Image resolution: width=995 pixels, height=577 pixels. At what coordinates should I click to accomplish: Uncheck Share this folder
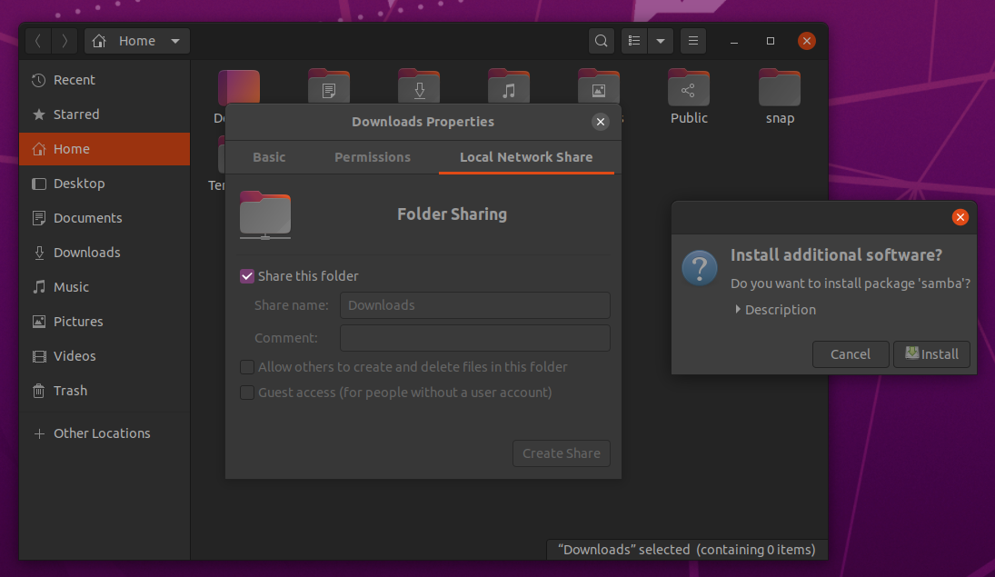tap(247, 276)
